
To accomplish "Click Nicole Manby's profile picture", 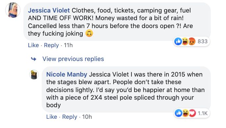I will click(34, 75).
